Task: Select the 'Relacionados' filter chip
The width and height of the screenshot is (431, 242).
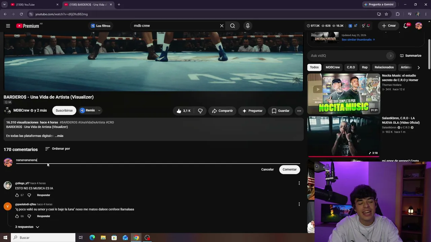Action: [x=384, y=67]
